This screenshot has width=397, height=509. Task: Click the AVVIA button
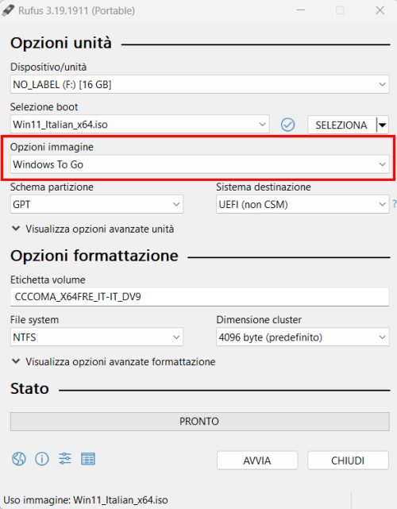coord(257,461)
